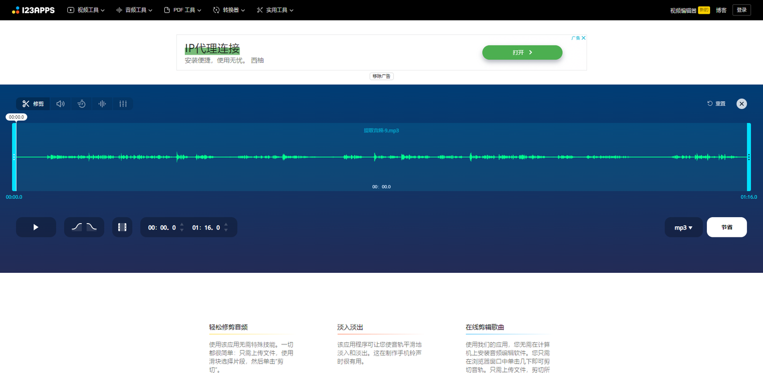Image resolution: width=763 pixels, height=373 pixels.
Task: Close the advertisement with the X icon
Action: [584, 38]
